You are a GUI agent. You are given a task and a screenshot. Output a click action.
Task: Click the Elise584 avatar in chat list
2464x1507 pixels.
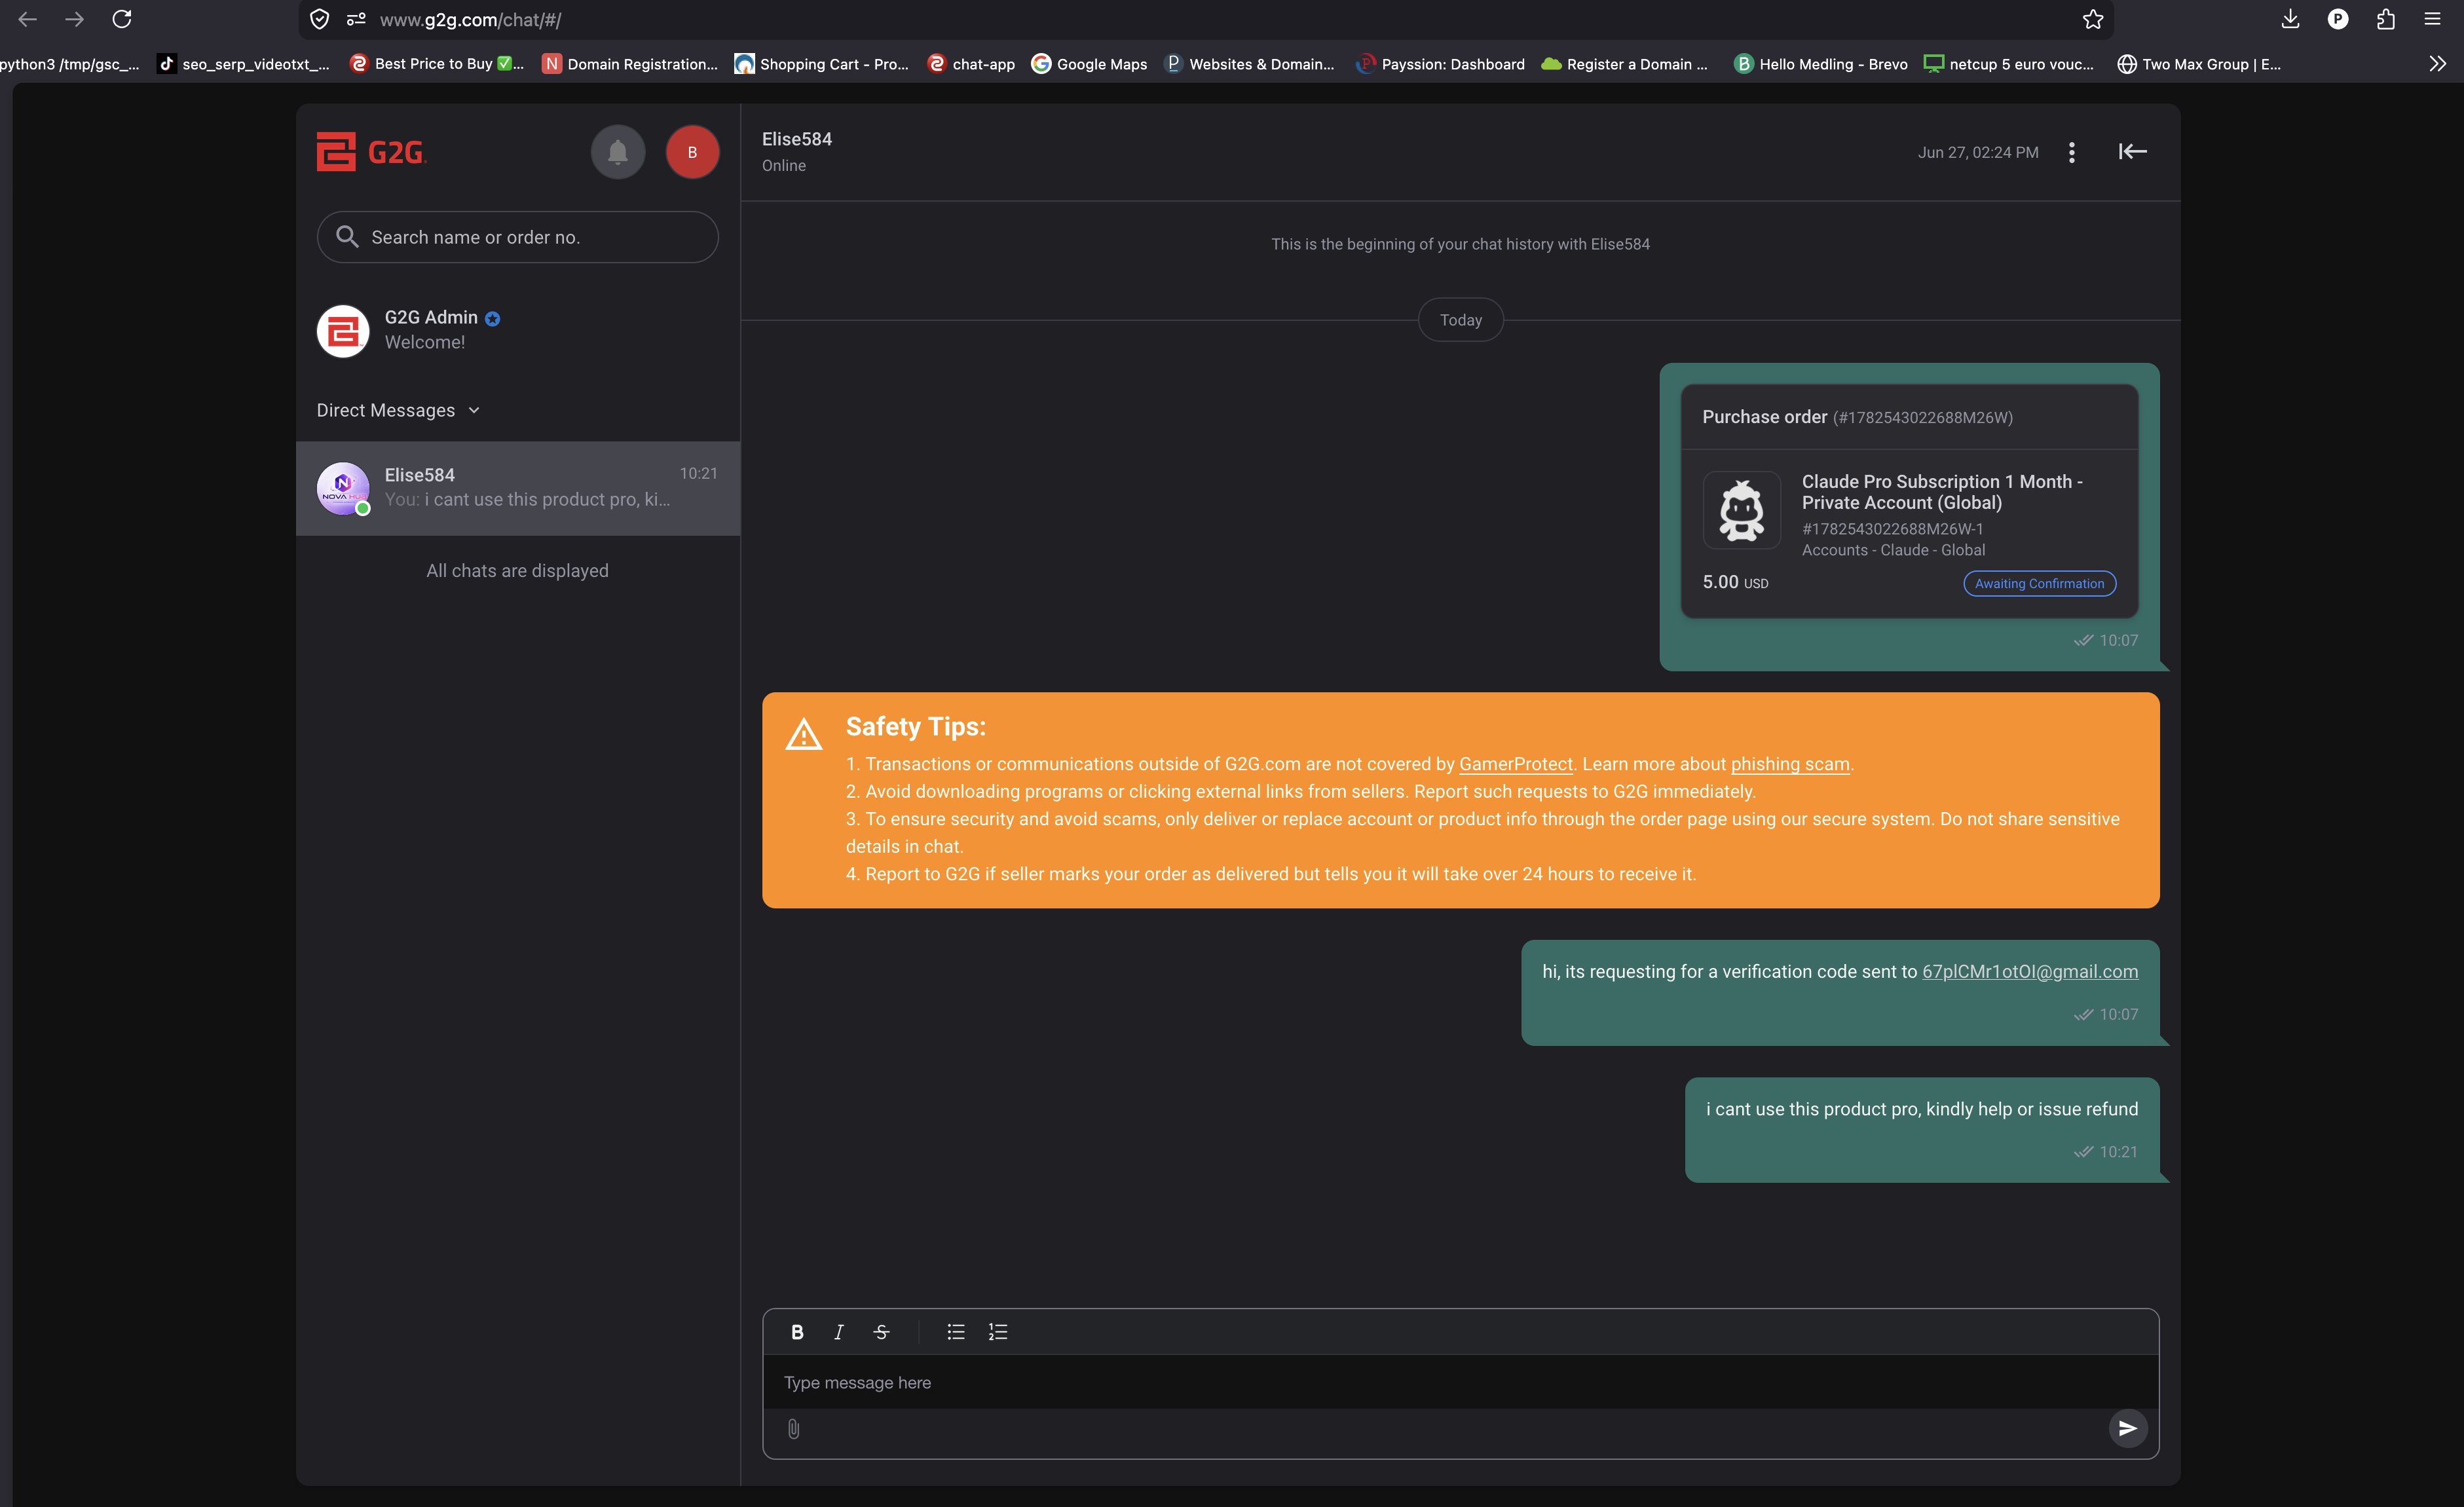pos(343,488)
